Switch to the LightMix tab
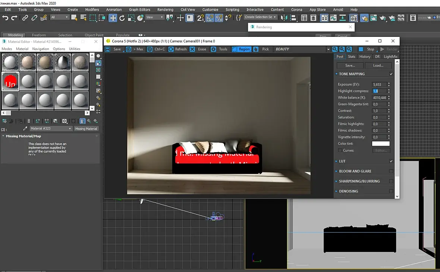 (x=390, y=57)
